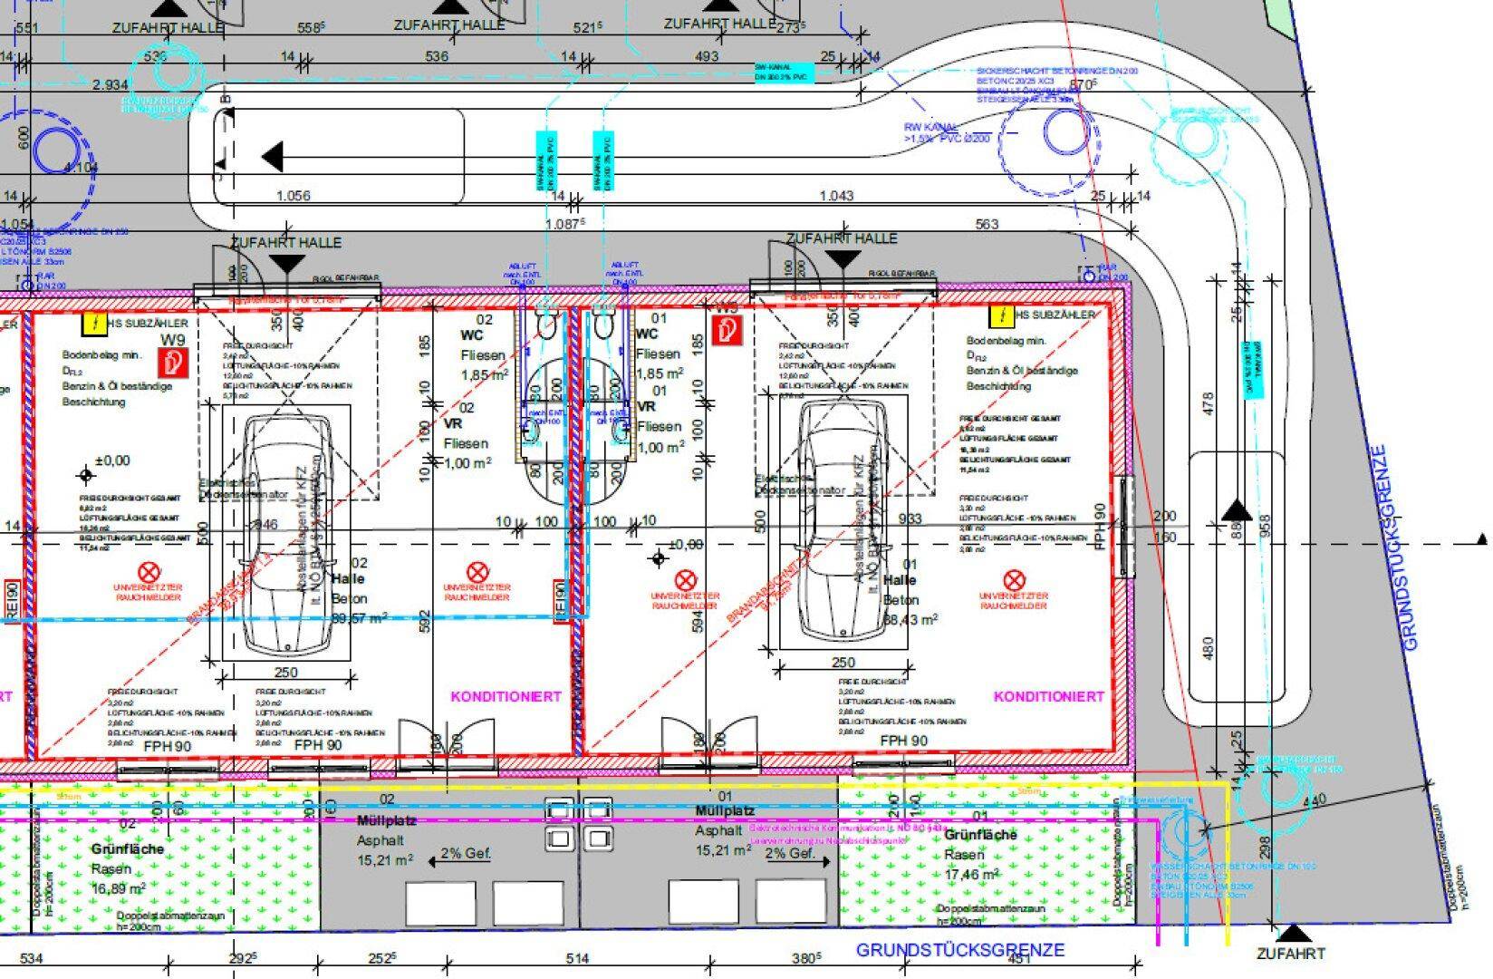Click the black triangle above the ZUFAHRT label
Viewport: 1493px width, 979px height.
pyautogui.click(x=1294, y=932)
